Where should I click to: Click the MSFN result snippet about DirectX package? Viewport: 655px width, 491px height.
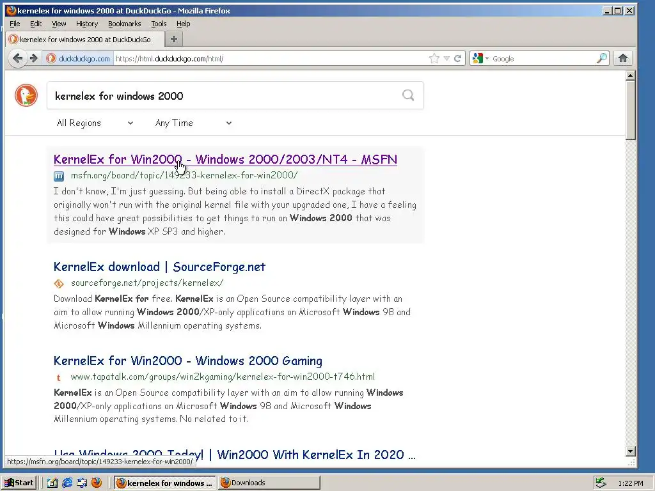pyautogui.click(x=235, y=211)
